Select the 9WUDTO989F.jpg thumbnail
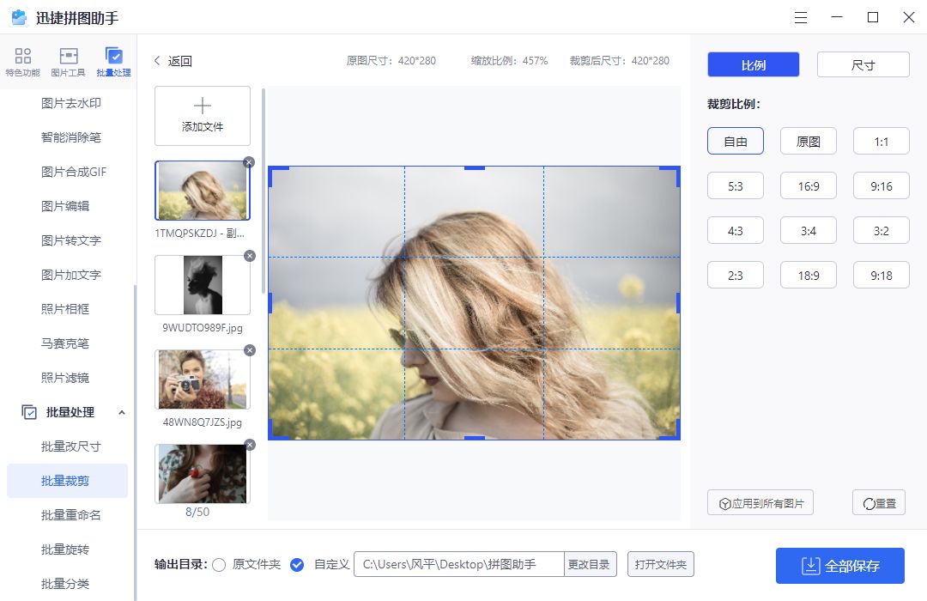Image resolution: width=927 pixels, height=601 pixels. click(202, 284)
